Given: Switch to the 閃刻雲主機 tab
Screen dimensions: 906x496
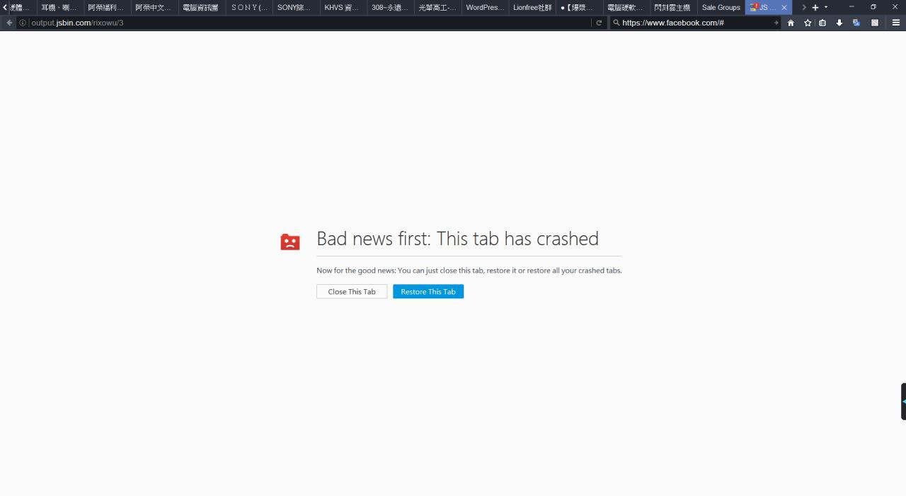Looking at the screenshot, I should (673, 7).
